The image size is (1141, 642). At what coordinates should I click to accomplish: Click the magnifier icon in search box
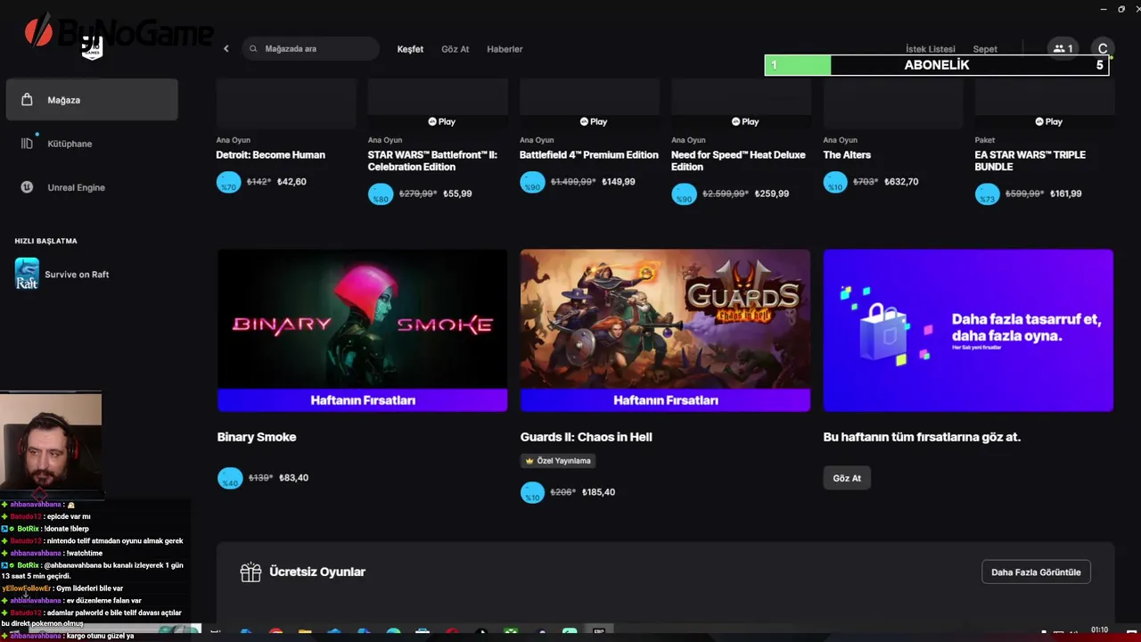click(253, 49)
